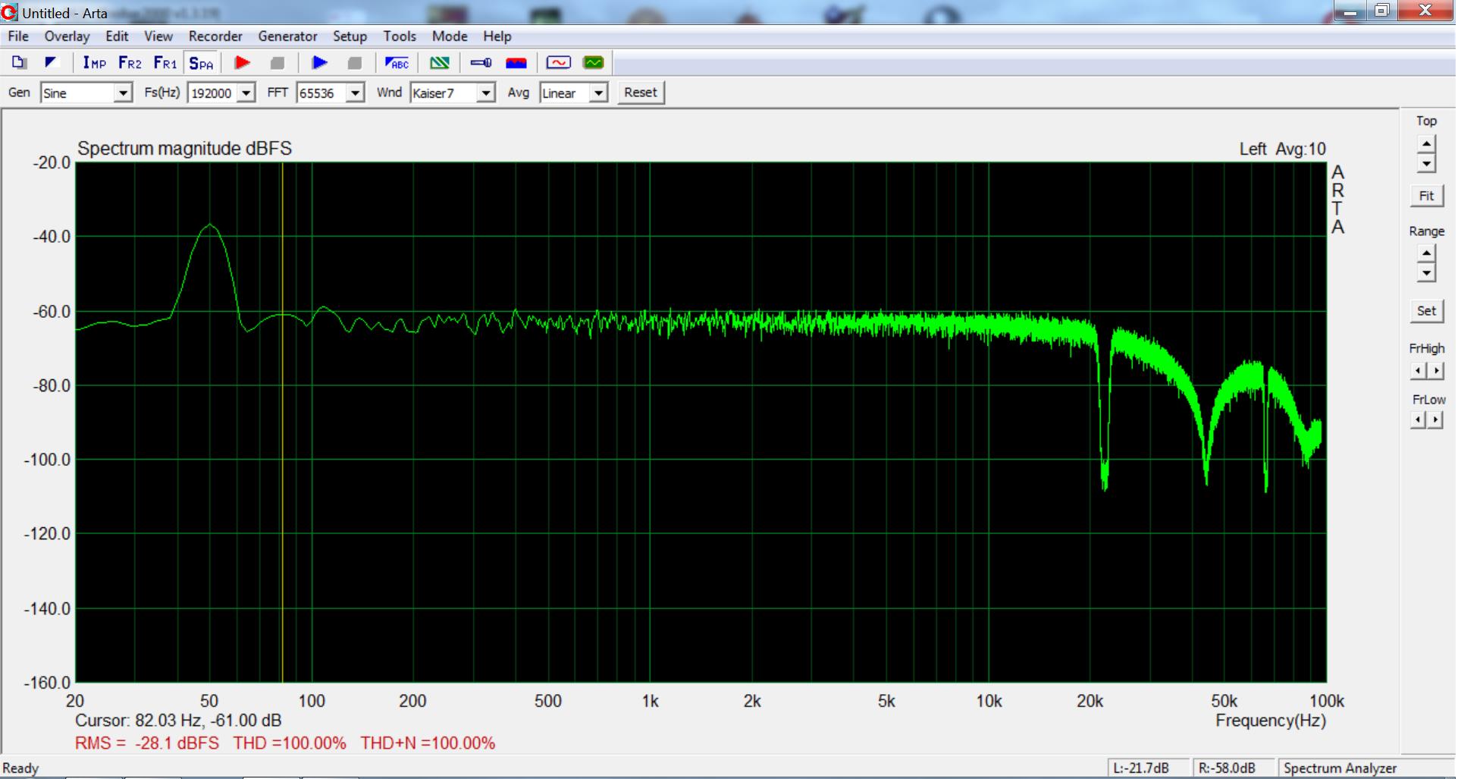Open the Recorder menu
Image resolution: width=1458 pixels, height=779 pixels.
pyautogui.click(x=215, y=36)
